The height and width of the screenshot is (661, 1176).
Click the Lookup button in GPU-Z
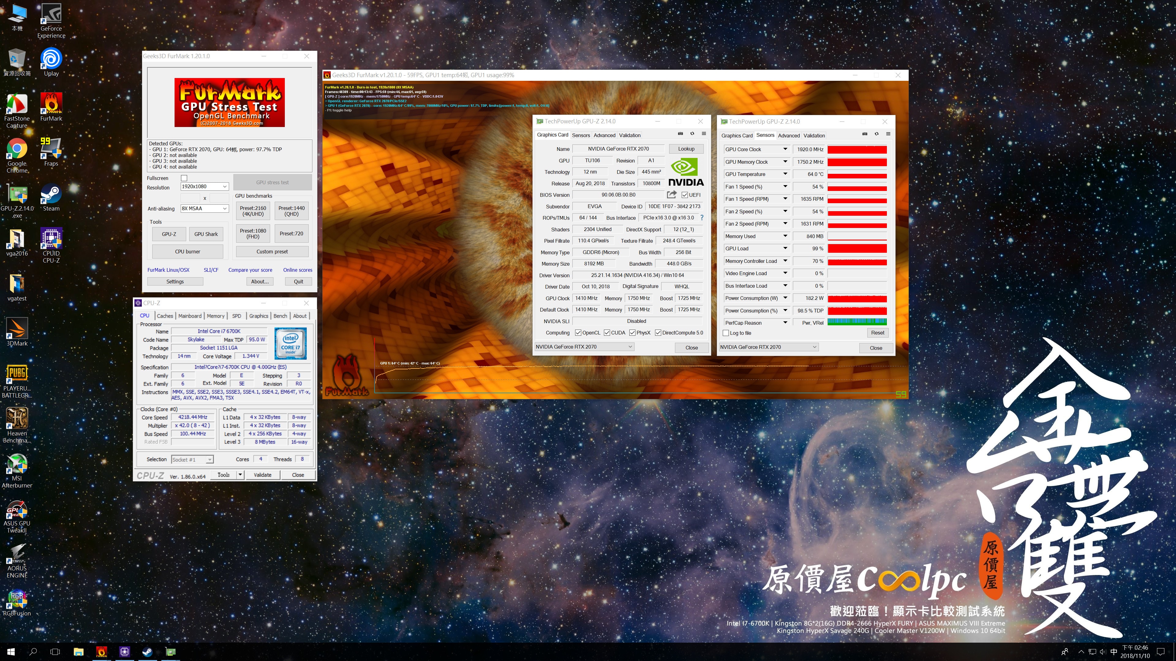pos(686,149)
